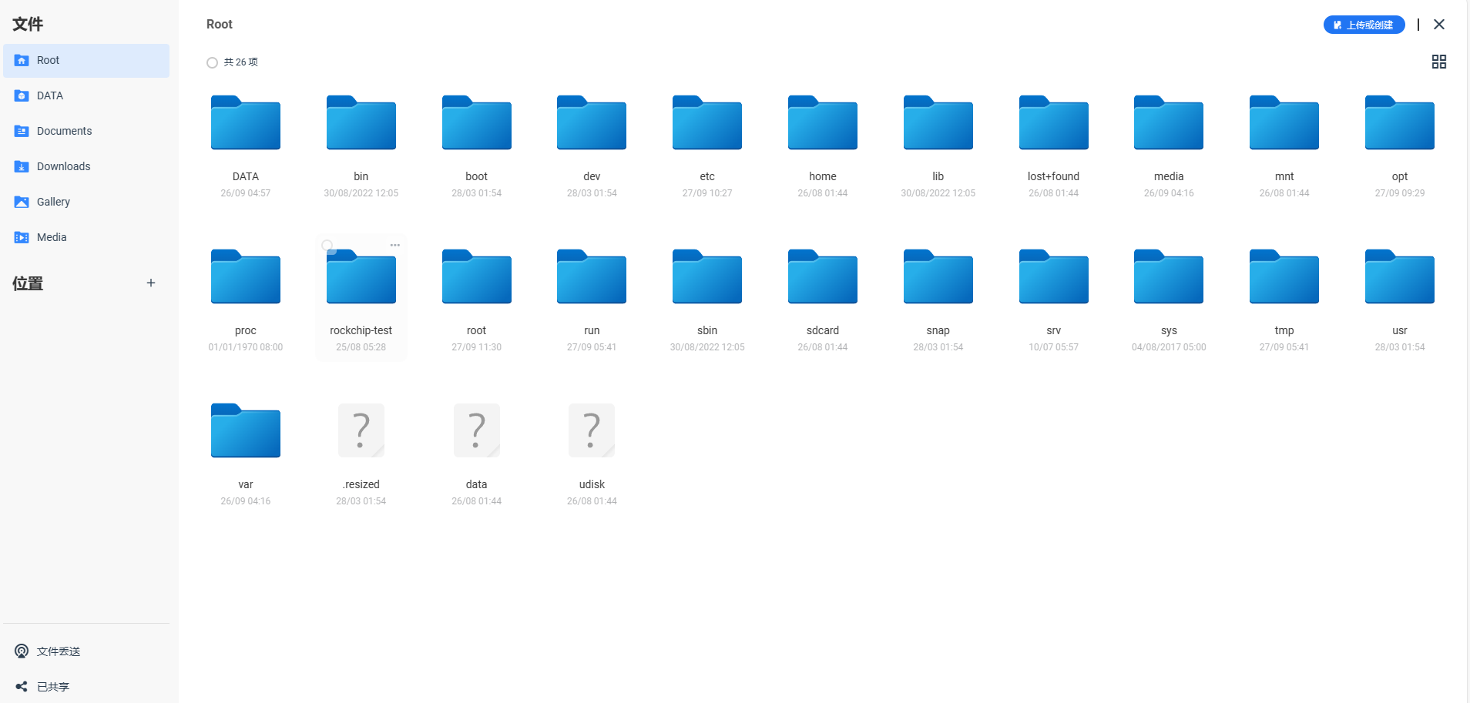The image size is (1470, 703).
Task: Open the rockchip-test folder
Action: (x=361, y=276)
